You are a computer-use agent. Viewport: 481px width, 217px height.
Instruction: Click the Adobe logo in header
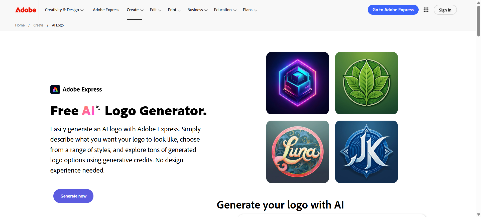[26, 10]
